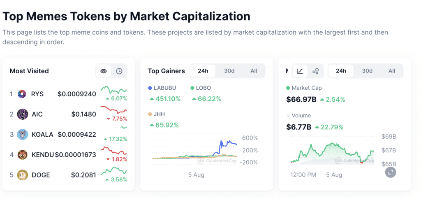The height and width of the screenshot is (198, 421).
Task: Switch to line chart view icon
Action: click(x=300, y=71)
